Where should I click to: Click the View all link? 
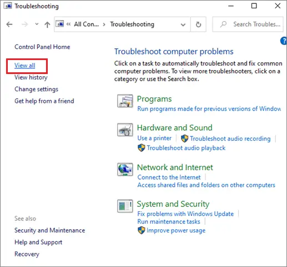point(25,66)
